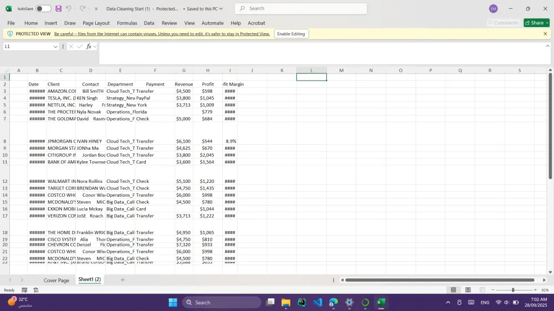Expand the formula bar chevron
554x311 pixels.
tap(548, 46)
